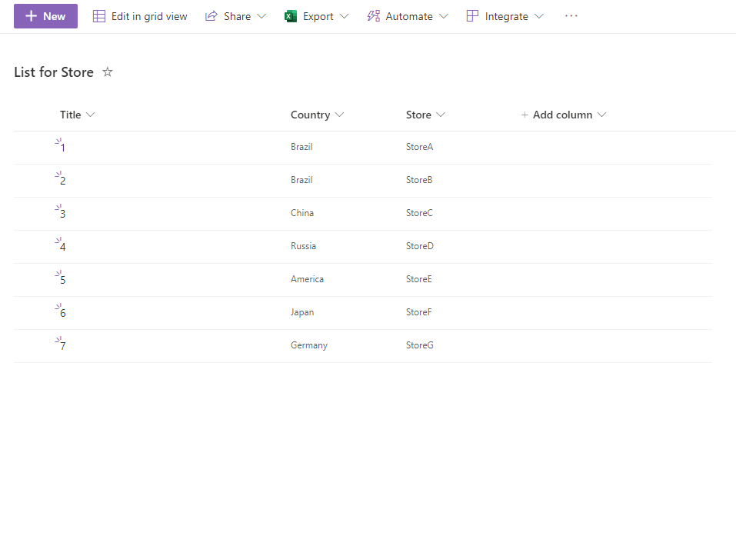Open the more options ellipsis menu
The width and height of the screenshot is (736, 546).
click(x=571, y=16)
